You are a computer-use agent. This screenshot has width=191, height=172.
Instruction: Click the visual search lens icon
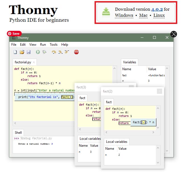click(174, 34)
